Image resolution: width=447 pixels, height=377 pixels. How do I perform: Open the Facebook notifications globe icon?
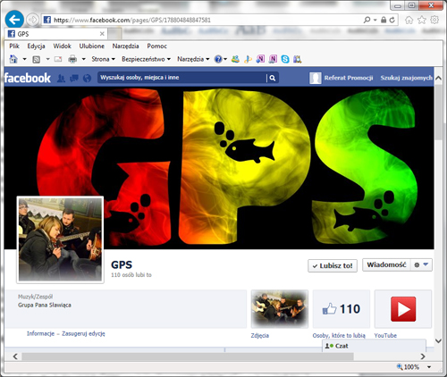pyautogui.click(x=87, y=78)
